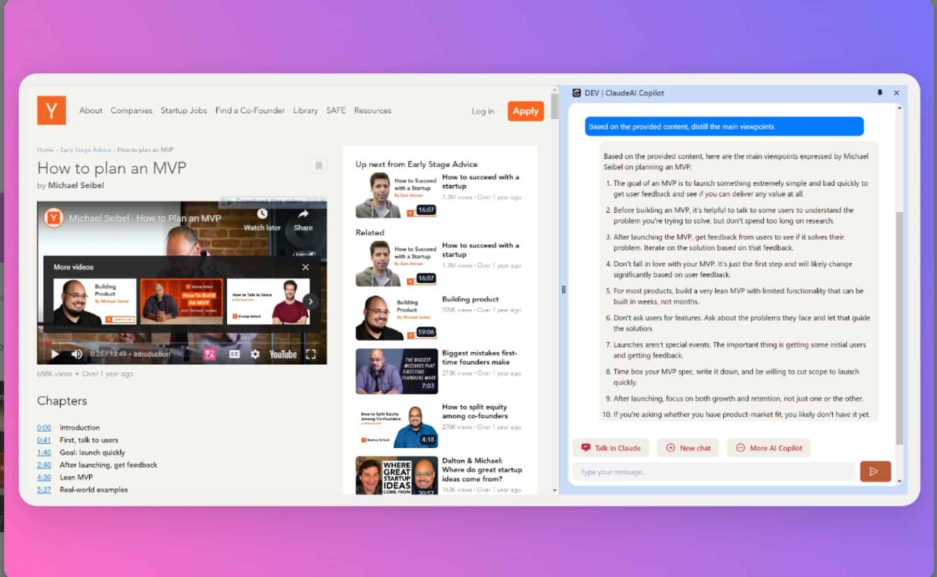Open the Library menu item
The width and height of the screenshot is (937, 577).
click(305, 110)
